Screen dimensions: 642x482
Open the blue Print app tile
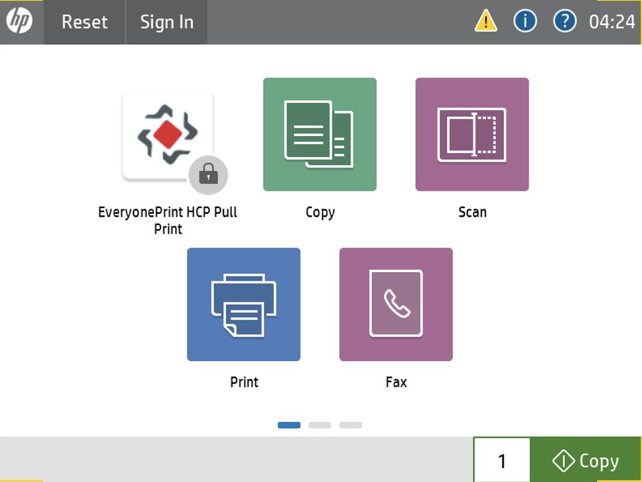tap(244, 304)
